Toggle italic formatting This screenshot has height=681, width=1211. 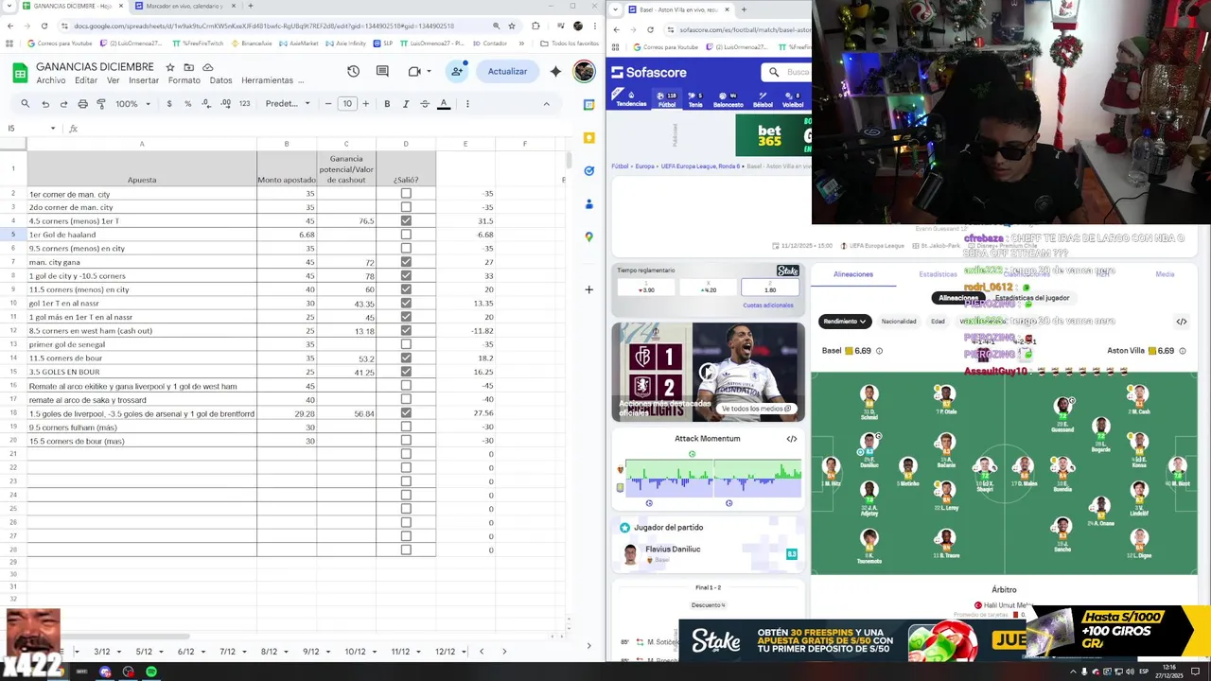(x=406, y=104)
